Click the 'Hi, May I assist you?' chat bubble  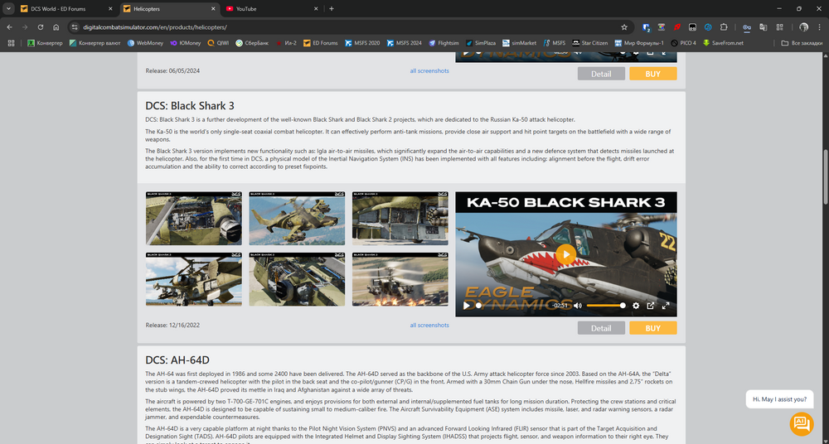[779, 399]
